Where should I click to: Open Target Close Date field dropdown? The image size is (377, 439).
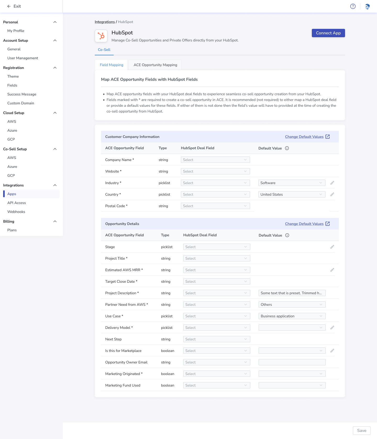pos(217,281)
